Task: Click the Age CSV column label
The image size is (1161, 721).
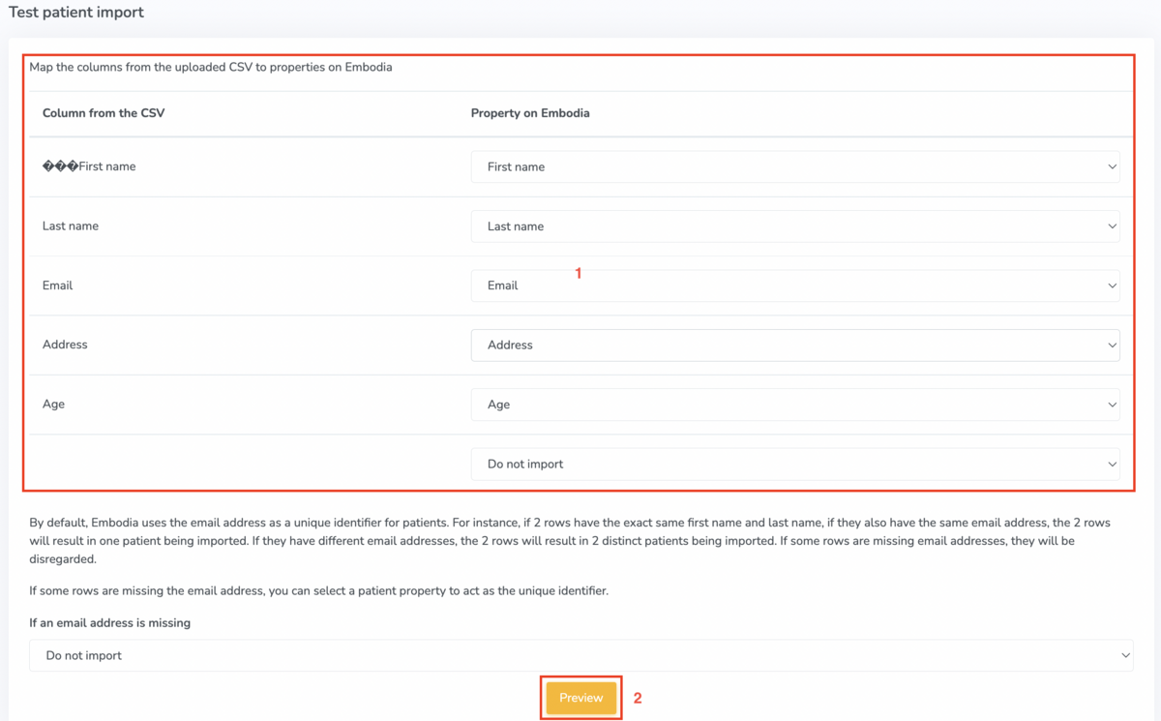Action: point(54,405)
